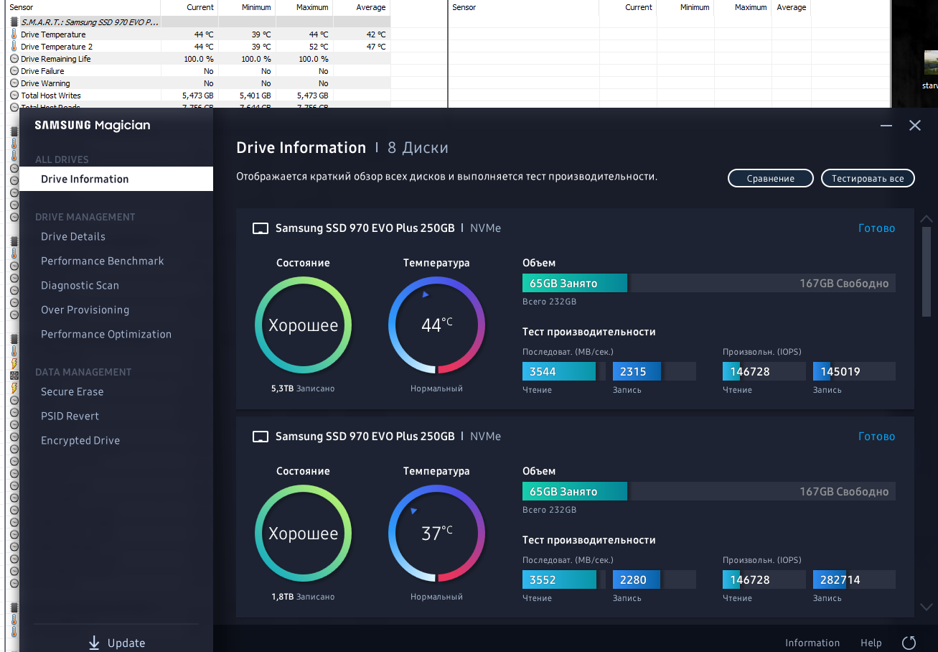Viewport: 938px width, 652px height.
Task: Select Diagnostic Scan from the sidebar
Action: tap(80, 286)
